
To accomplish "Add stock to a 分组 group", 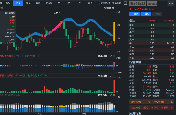I will click(146, 14).
